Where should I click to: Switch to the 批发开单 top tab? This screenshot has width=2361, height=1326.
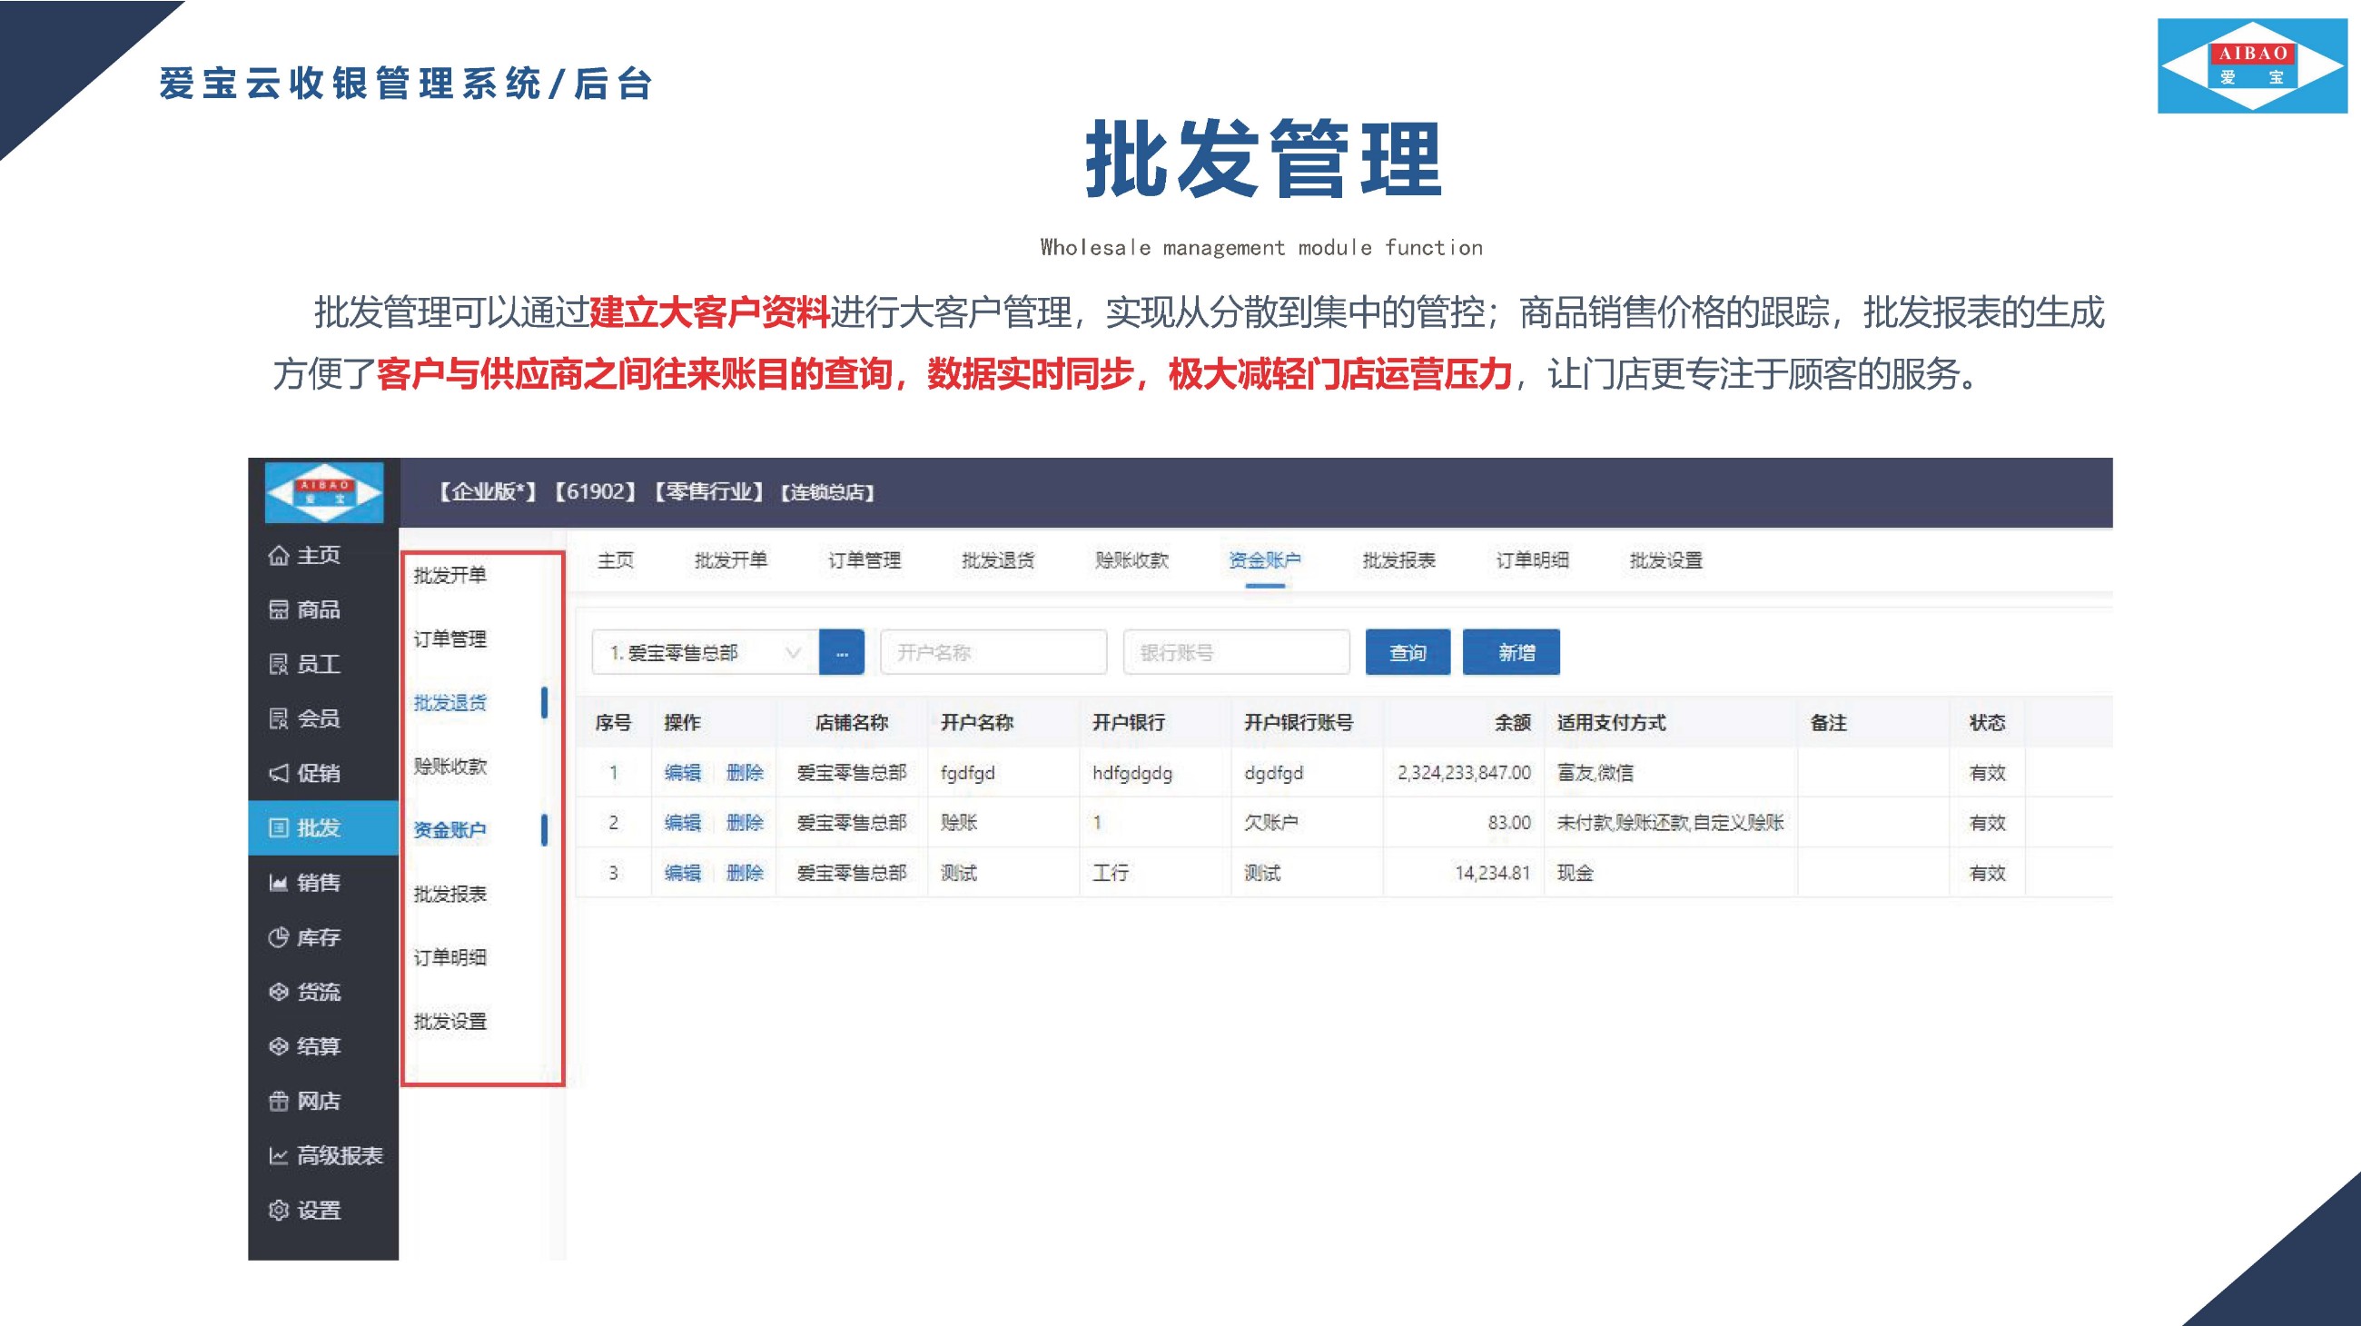coord(730,559)
